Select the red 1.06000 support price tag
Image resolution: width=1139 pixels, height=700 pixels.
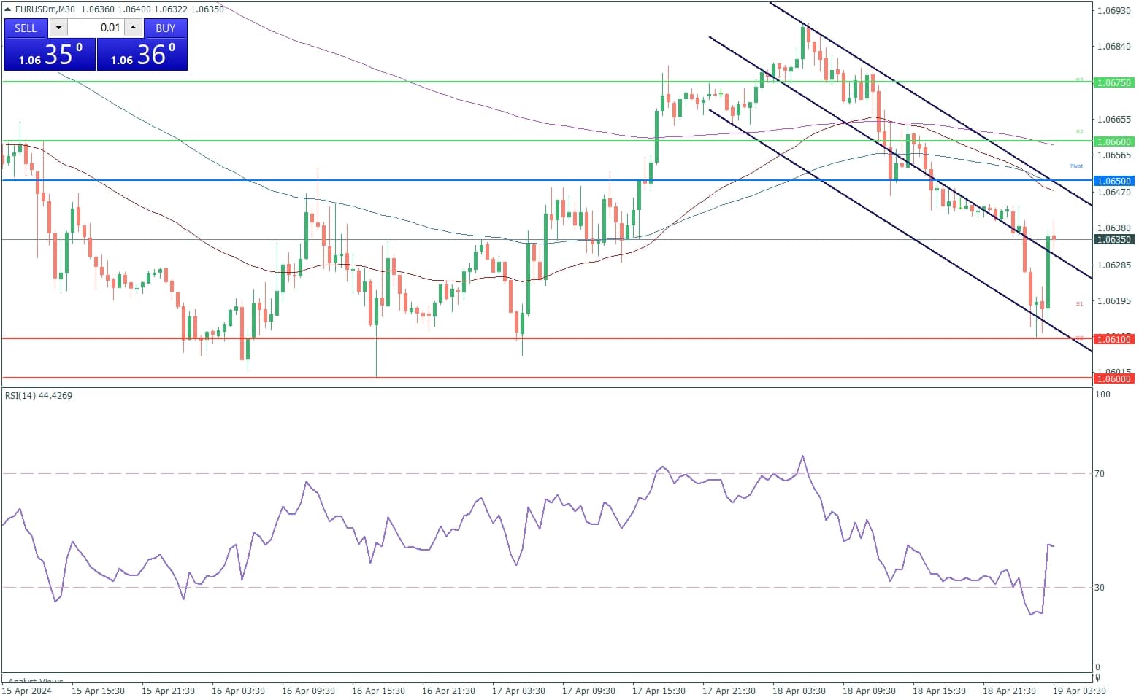tap(1114, 378)
